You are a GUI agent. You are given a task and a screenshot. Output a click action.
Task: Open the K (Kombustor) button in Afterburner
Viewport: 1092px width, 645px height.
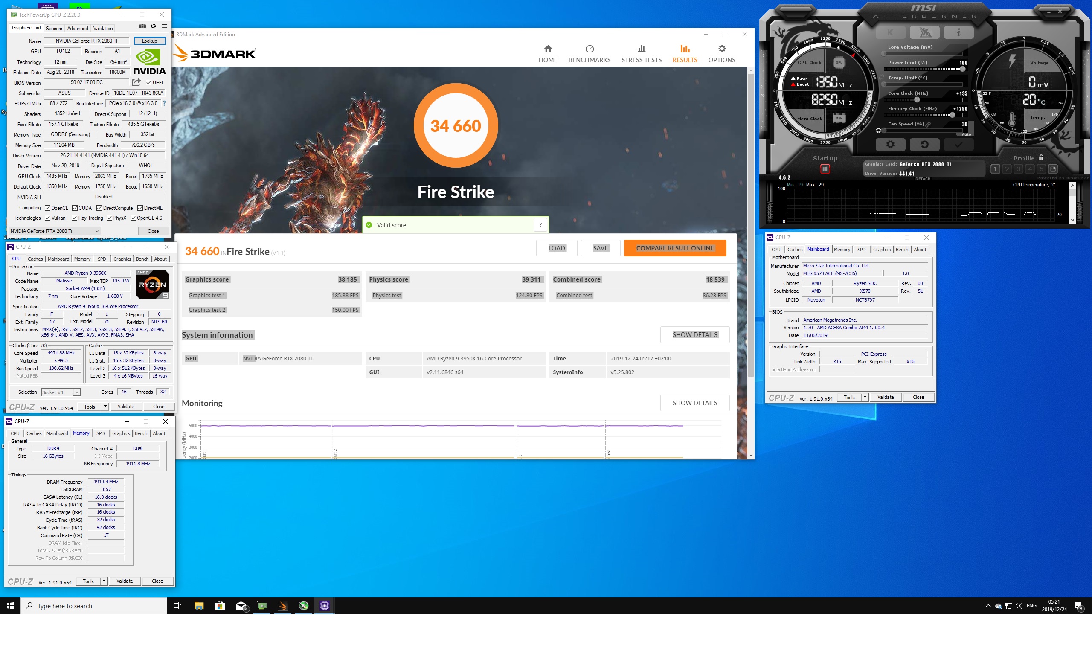[890, 32]
